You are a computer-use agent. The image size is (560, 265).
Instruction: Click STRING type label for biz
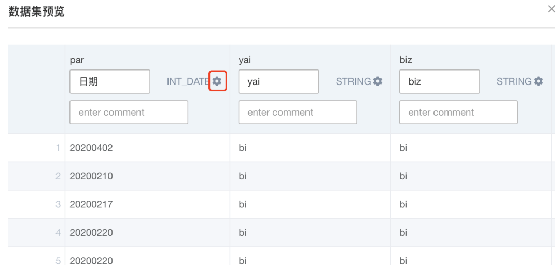[514, 81]
